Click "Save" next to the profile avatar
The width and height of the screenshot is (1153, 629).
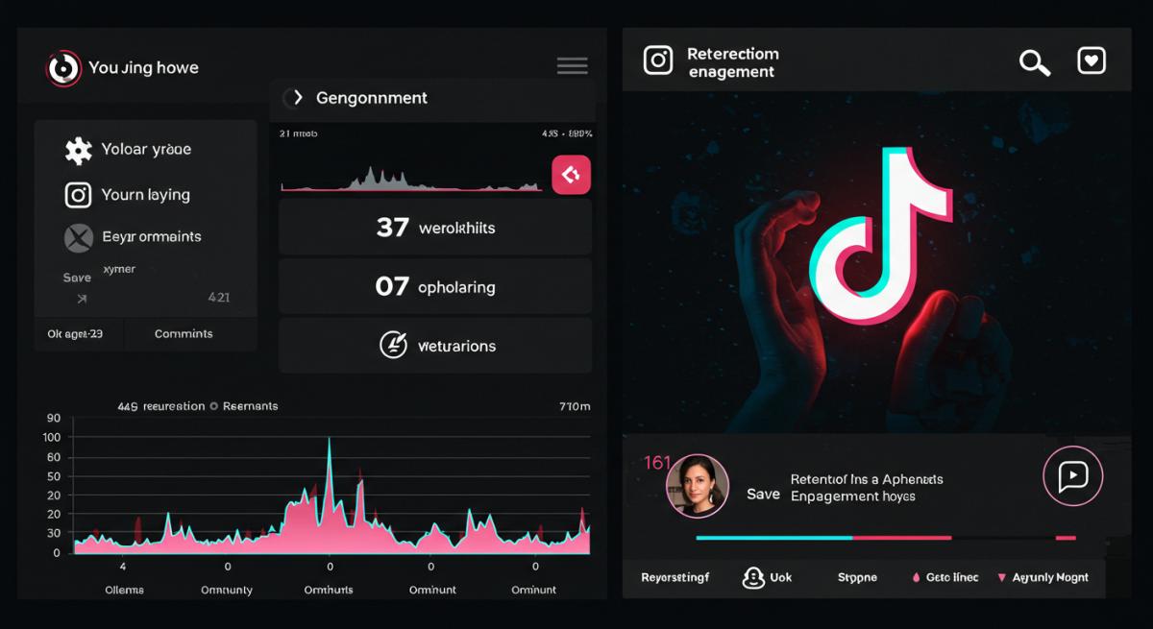point(763,495)
